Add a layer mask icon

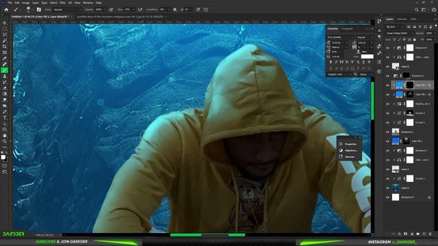(406, 234)
